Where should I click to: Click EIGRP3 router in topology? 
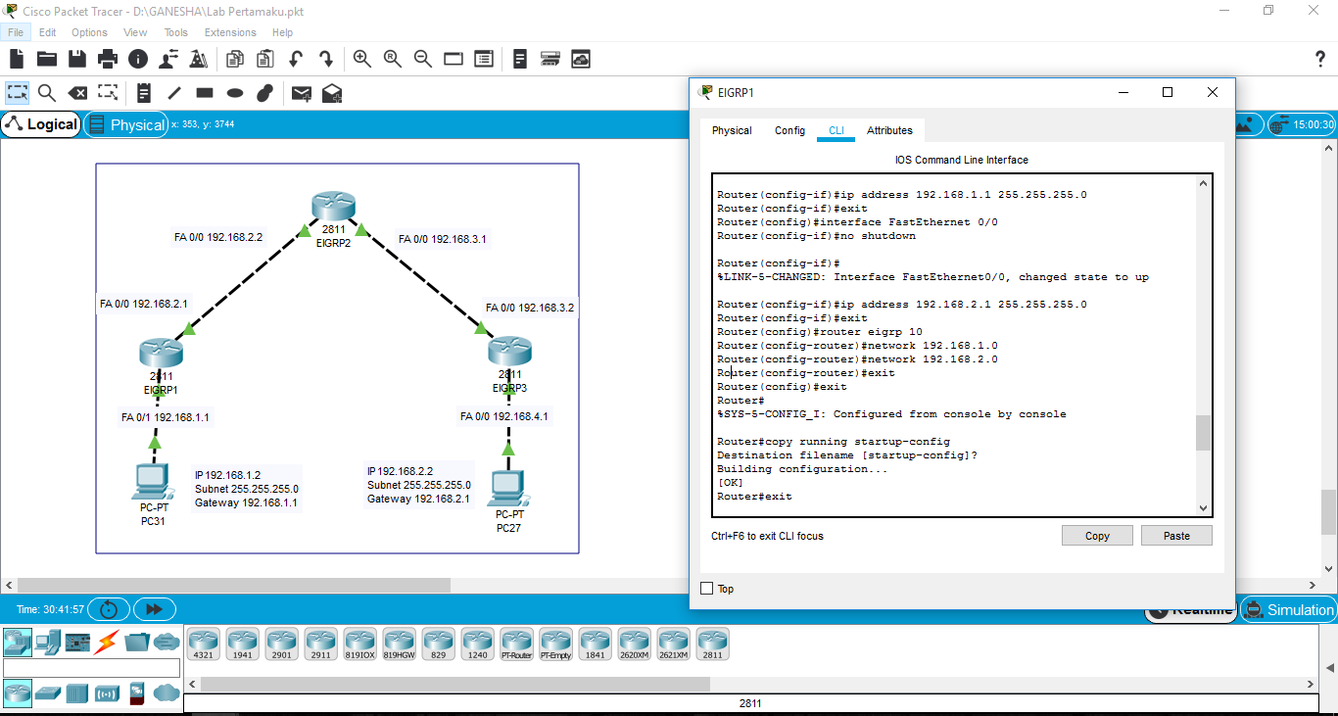point(509,352)
